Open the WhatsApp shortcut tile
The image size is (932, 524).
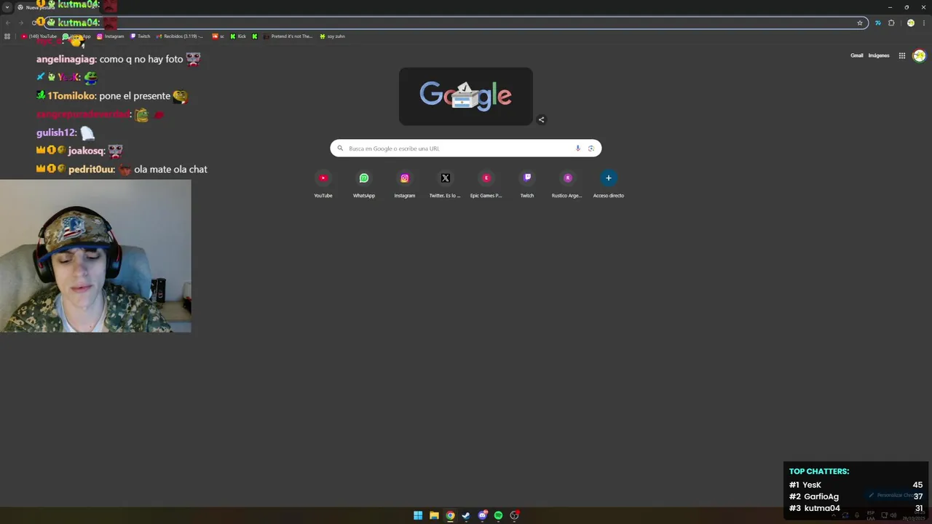point(364,184)
